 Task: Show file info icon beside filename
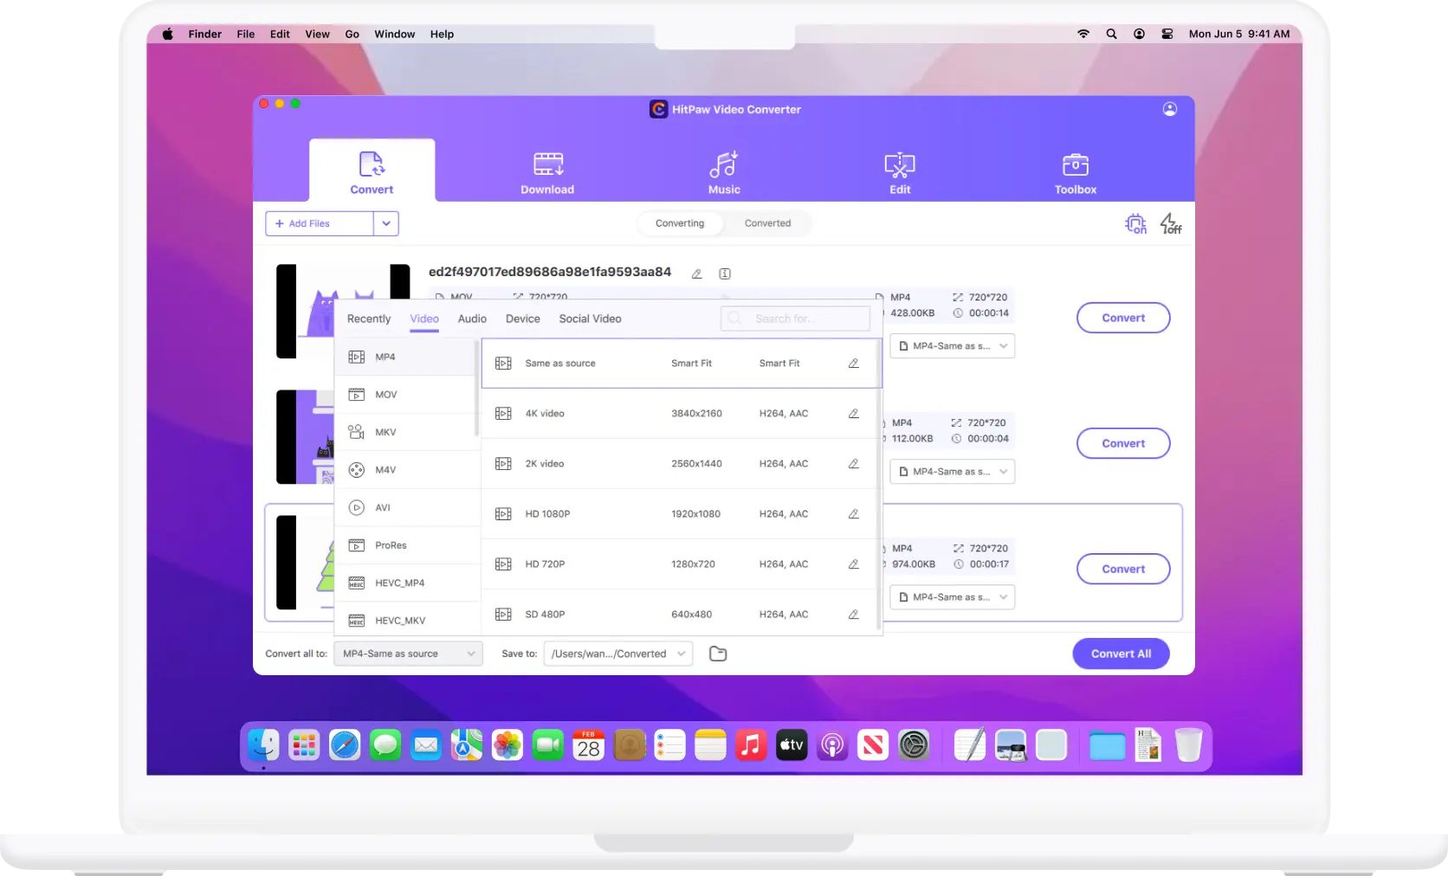pos(725,274)
